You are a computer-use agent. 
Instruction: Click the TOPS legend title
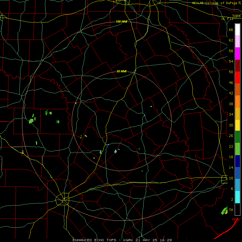(236, 16)
